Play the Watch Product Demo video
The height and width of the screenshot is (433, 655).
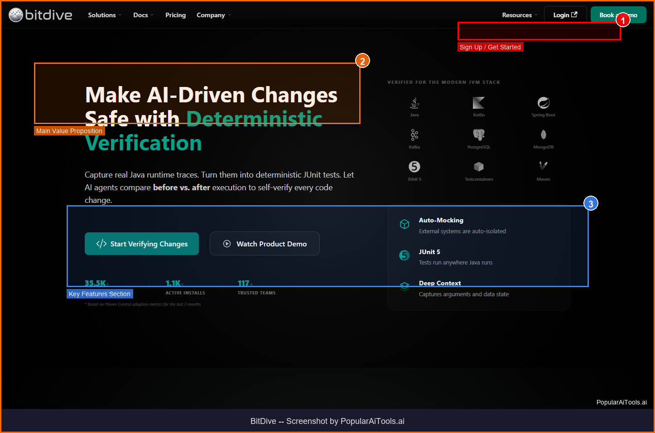[x=265, y=244]
